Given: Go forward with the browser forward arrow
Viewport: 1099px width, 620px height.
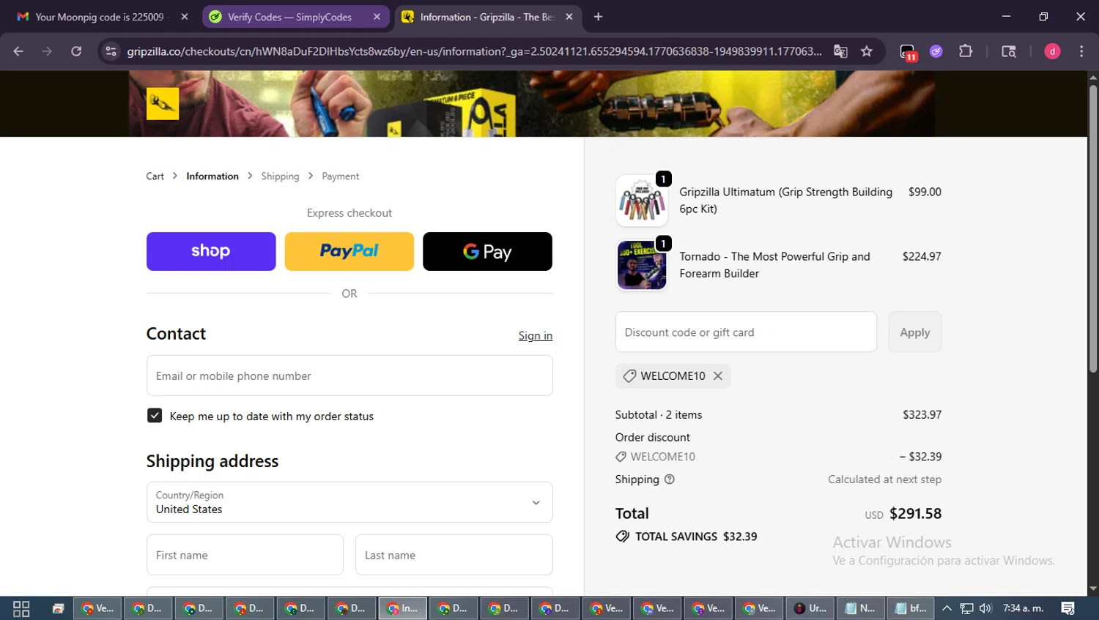Looking at the screenshot, I should pos(48,51).
